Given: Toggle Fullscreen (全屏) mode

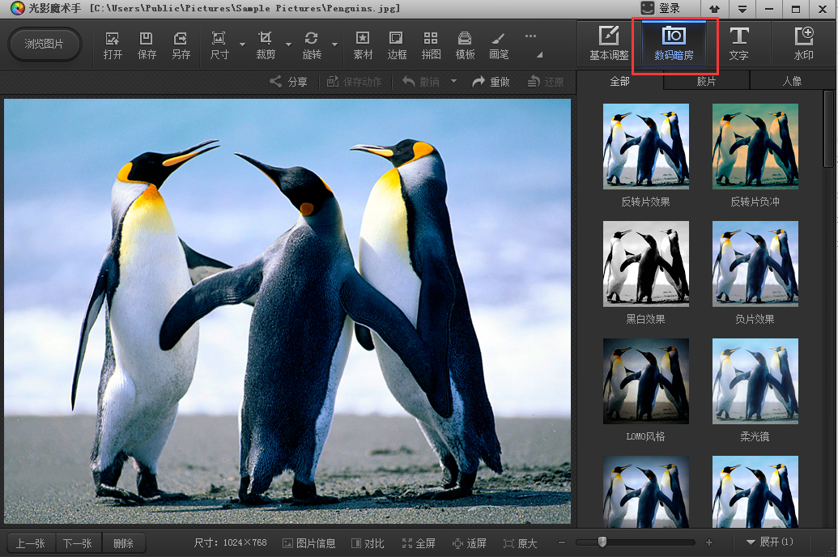Looking at the screenshot, I should [x=419, y=543].
